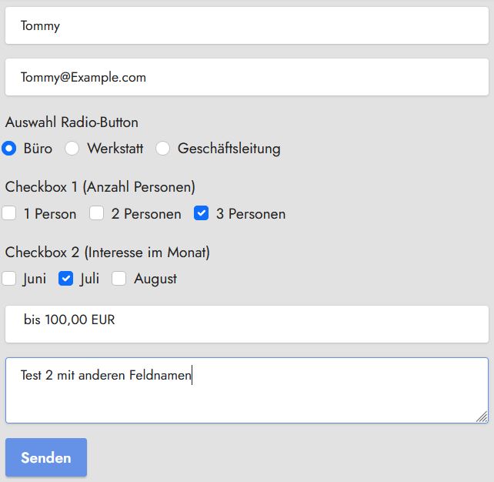Click the textarea resize handle
This screenshot has height=482, width=494.
pos(482,417)
